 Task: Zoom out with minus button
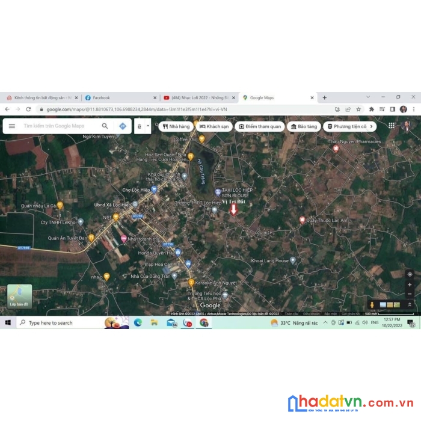[x=410, y=294]
